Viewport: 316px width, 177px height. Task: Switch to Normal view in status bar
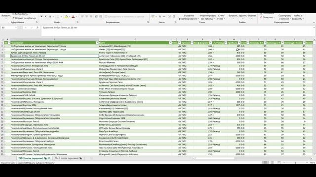pyautogui.click(x=266, y=162)
